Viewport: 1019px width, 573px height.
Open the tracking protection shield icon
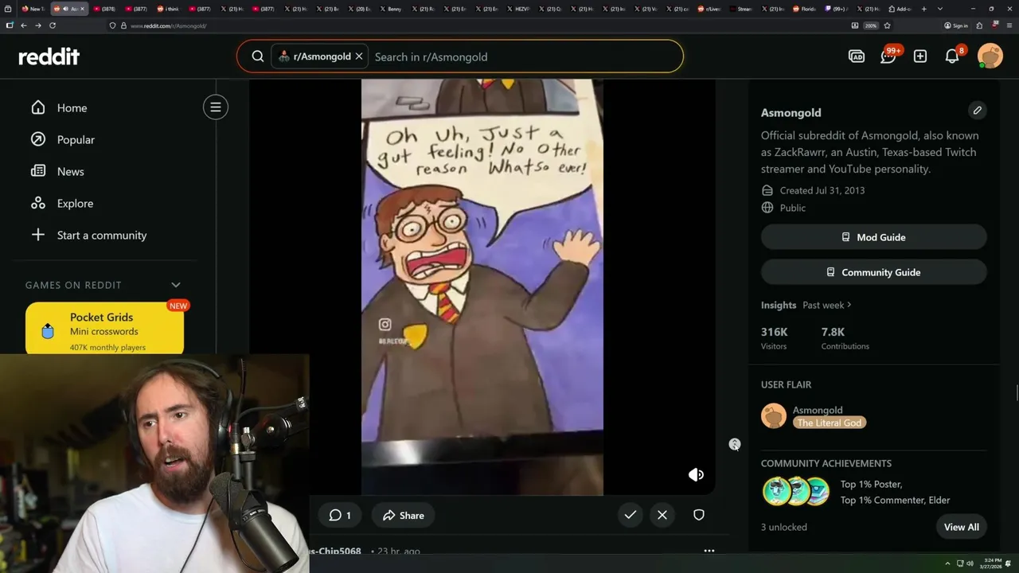click(x=112, y=25)
